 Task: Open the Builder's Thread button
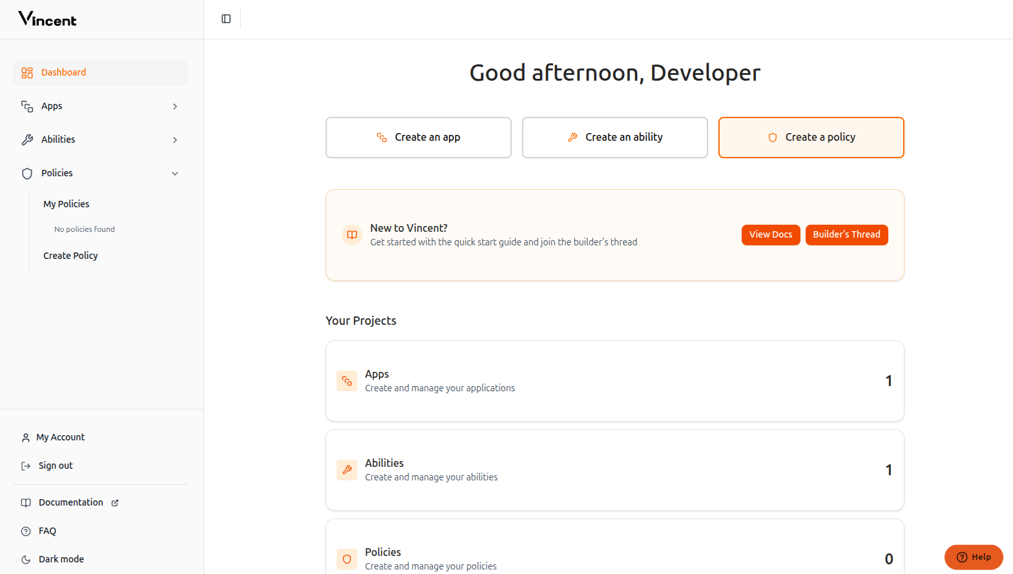(x=847, y=235)
